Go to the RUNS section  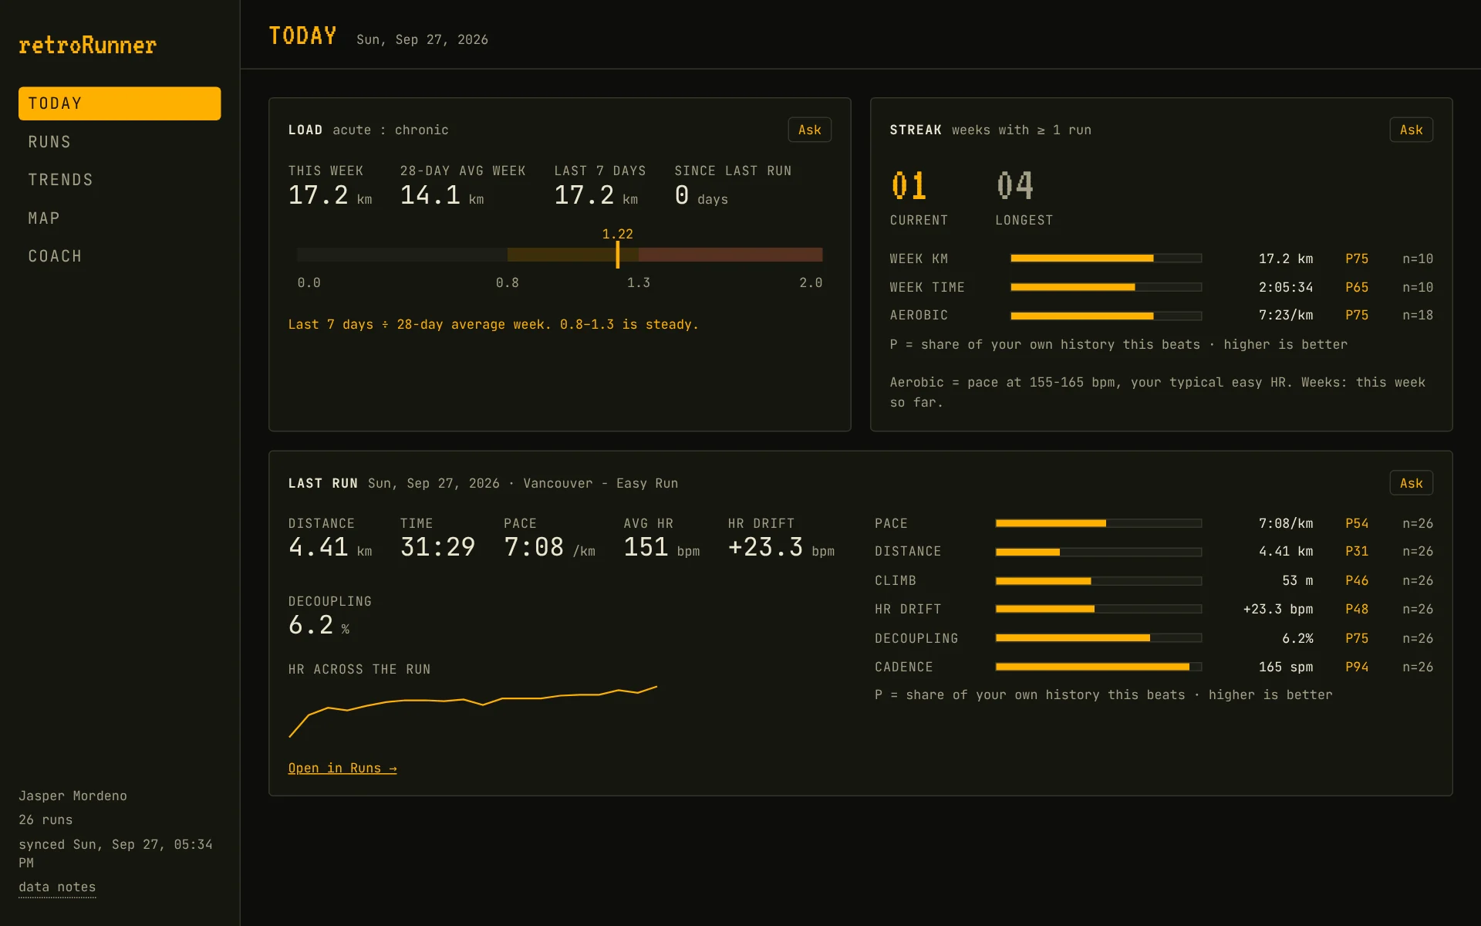tap(120, 142)
